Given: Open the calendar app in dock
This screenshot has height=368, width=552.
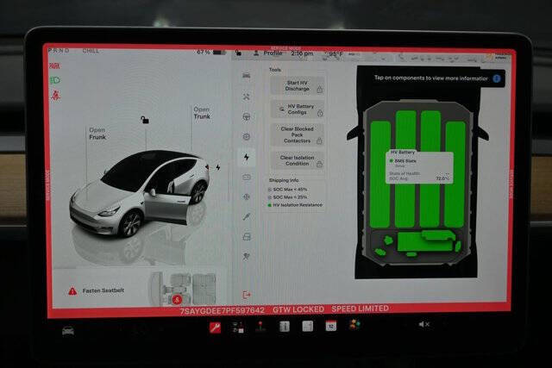Looking at the screenshot, I should (x=330, y=326).
